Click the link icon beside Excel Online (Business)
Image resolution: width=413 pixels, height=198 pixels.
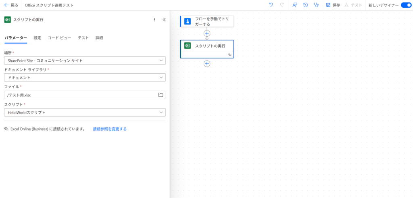pos(6,129)
